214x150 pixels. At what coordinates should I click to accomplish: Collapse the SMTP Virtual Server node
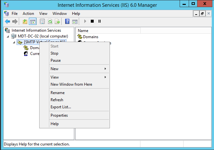(14, 42)
